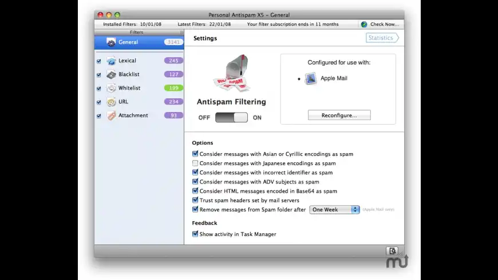Click the Blacklist filter icon
This screenshot has width=498, height=280.
pyautogui.click(x=111, y=74)
